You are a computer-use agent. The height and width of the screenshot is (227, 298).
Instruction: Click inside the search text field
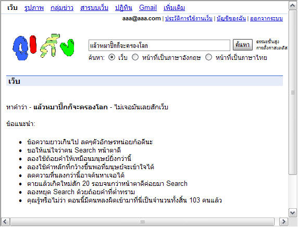pyautogui.click(x=159, y=45)
